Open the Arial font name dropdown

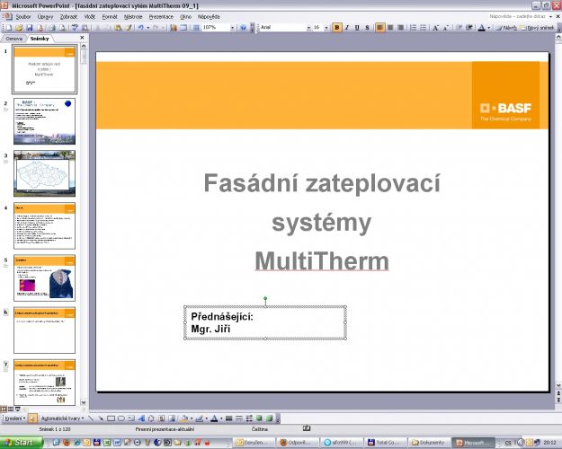coord(308,28)
